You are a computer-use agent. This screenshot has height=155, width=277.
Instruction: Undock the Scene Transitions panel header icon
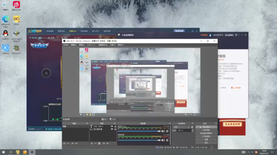tap(193, 123)
